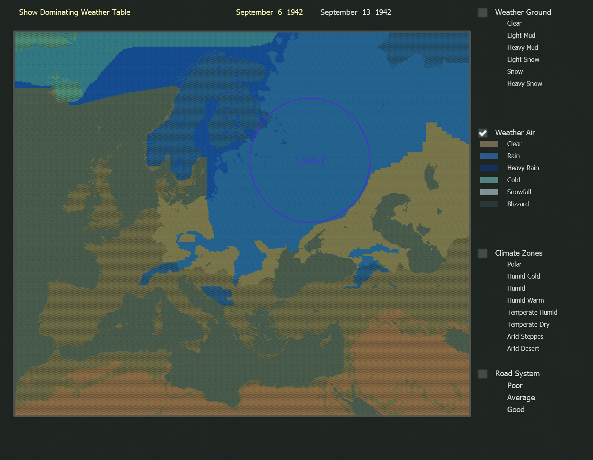Select the September 13 1942 date
The image size is (593, 460).
356,12
